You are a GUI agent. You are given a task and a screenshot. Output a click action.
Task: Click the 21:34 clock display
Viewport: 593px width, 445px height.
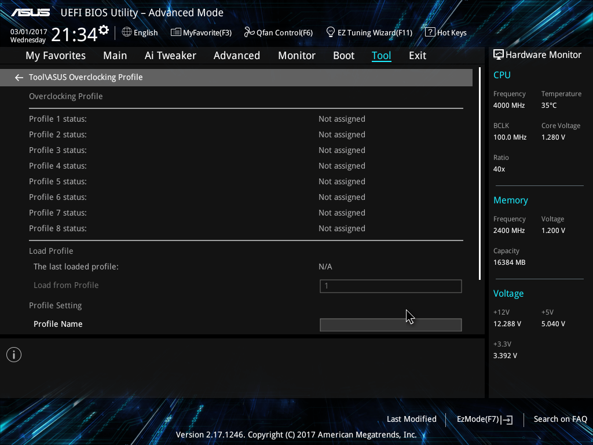coord(75,35)
